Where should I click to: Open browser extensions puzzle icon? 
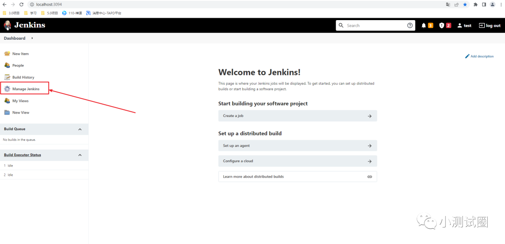[x=476, y=5]
